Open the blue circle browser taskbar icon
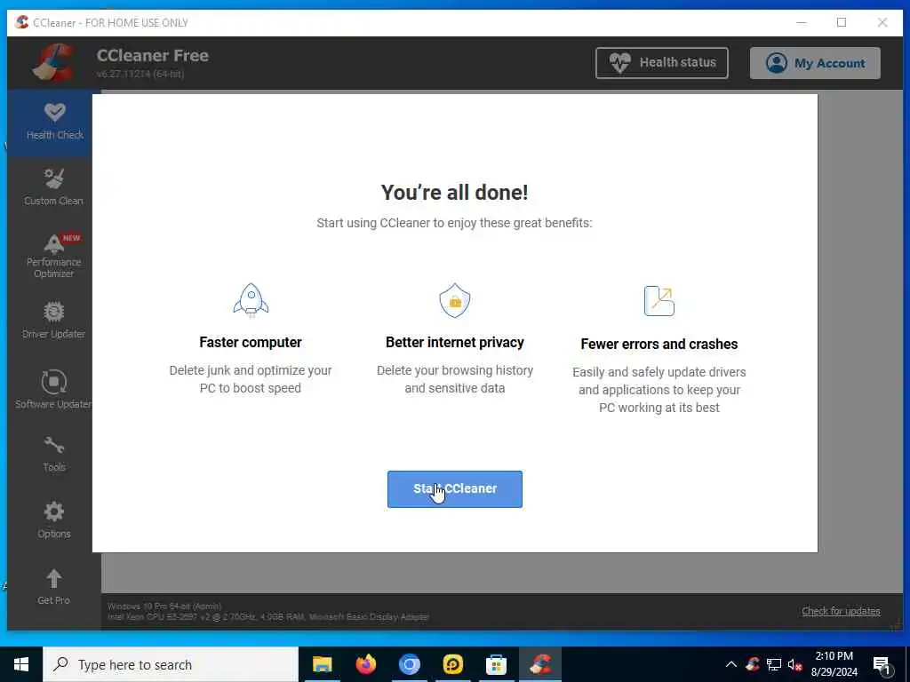The image size is (910, 682). (409, 664)
